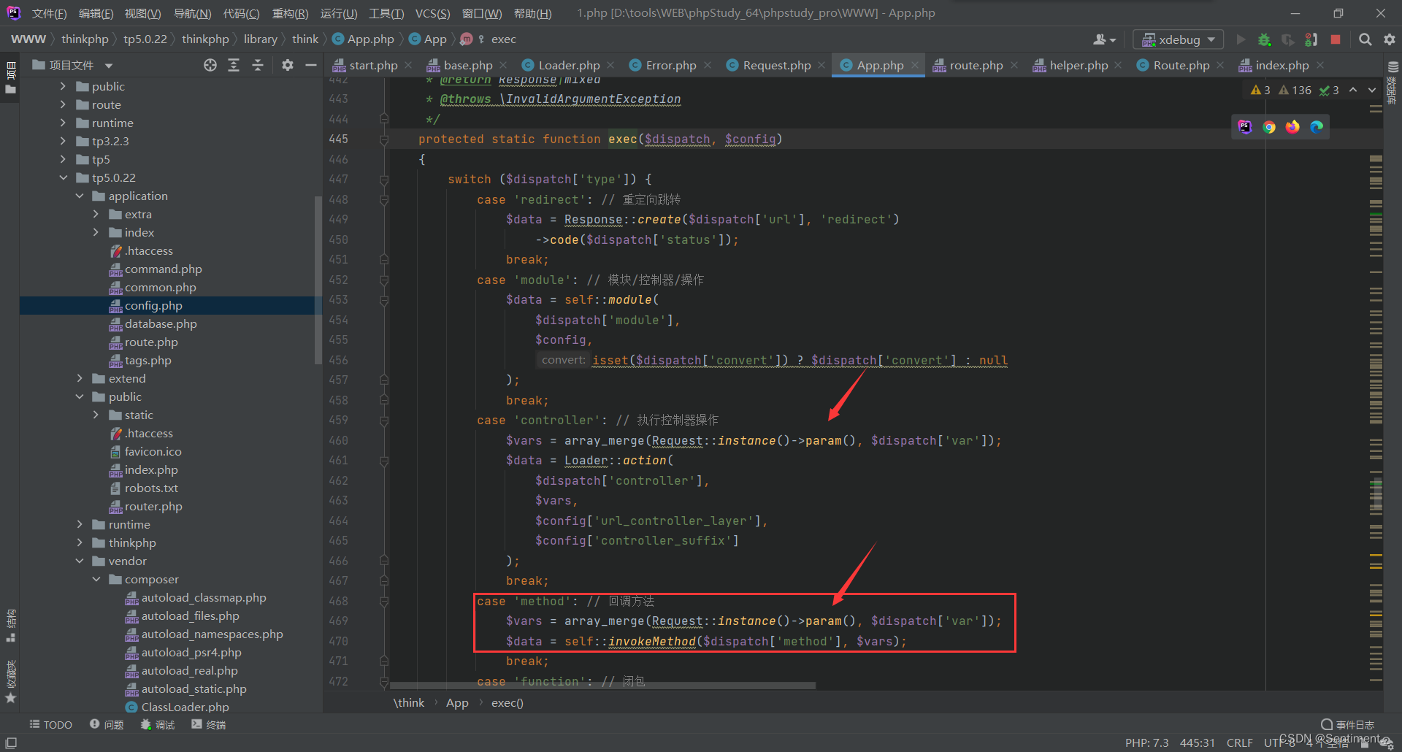
Task: Select autoload_psr4.php in the tree
Action: coord(191,652)
